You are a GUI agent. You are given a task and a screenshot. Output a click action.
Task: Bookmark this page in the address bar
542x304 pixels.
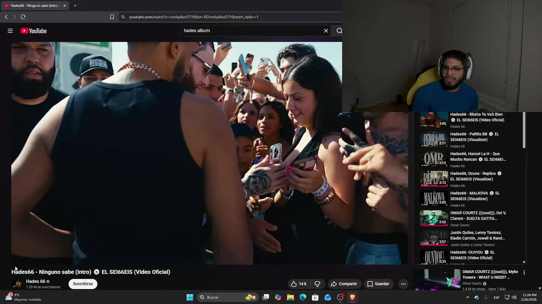click(x=112, y=17)
